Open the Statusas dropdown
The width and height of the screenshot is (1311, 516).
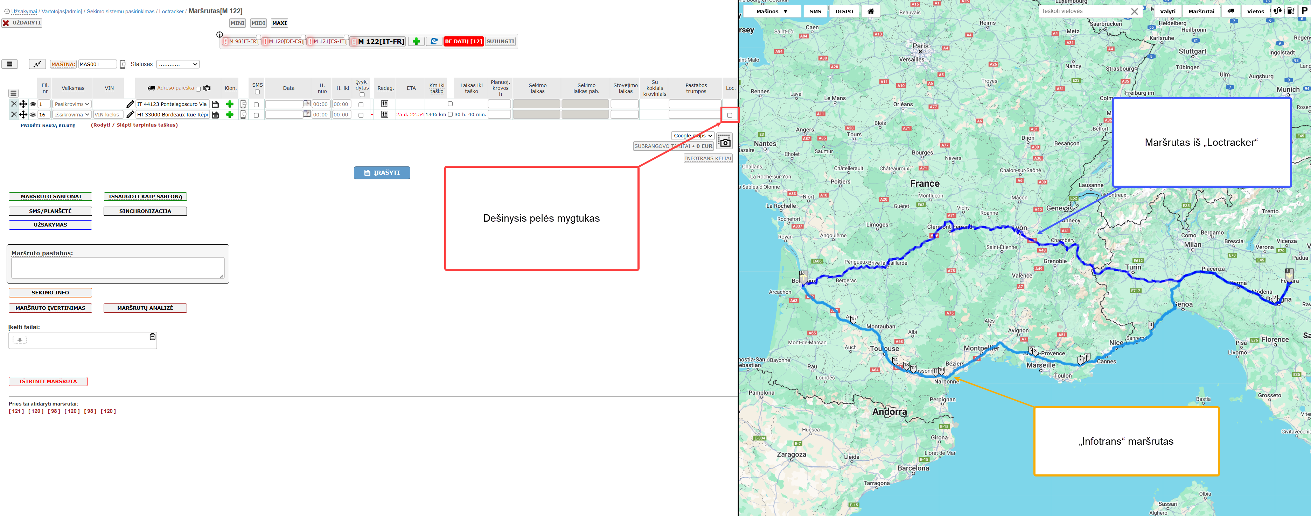[x=177, y=64]
